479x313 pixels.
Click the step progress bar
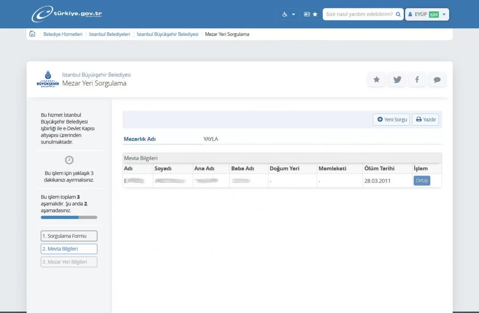[69, 217]
